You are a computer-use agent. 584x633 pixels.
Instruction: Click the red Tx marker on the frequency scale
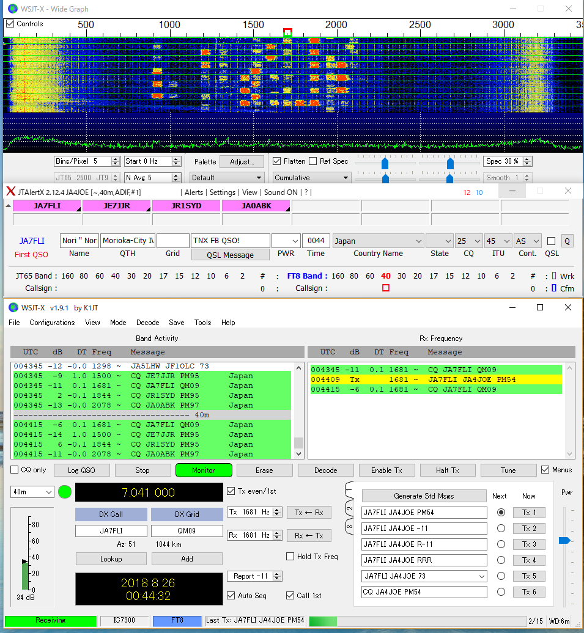click(x=287, y=32)
